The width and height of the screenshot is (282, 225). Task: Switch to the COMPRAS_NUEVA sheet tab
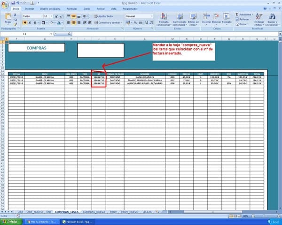[93, 212]
